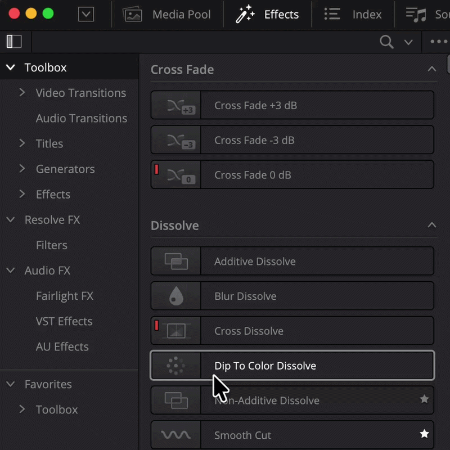Click the empty search field area

click(x=204, y=42)
